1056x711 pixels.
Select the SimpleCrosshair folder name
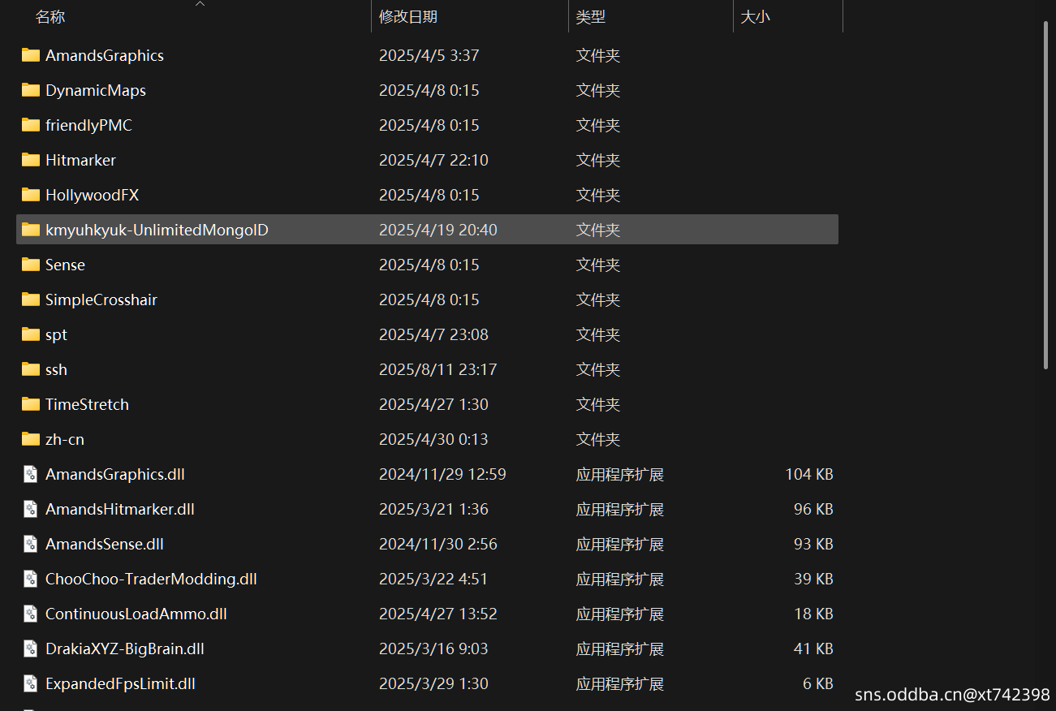point(101,299)
